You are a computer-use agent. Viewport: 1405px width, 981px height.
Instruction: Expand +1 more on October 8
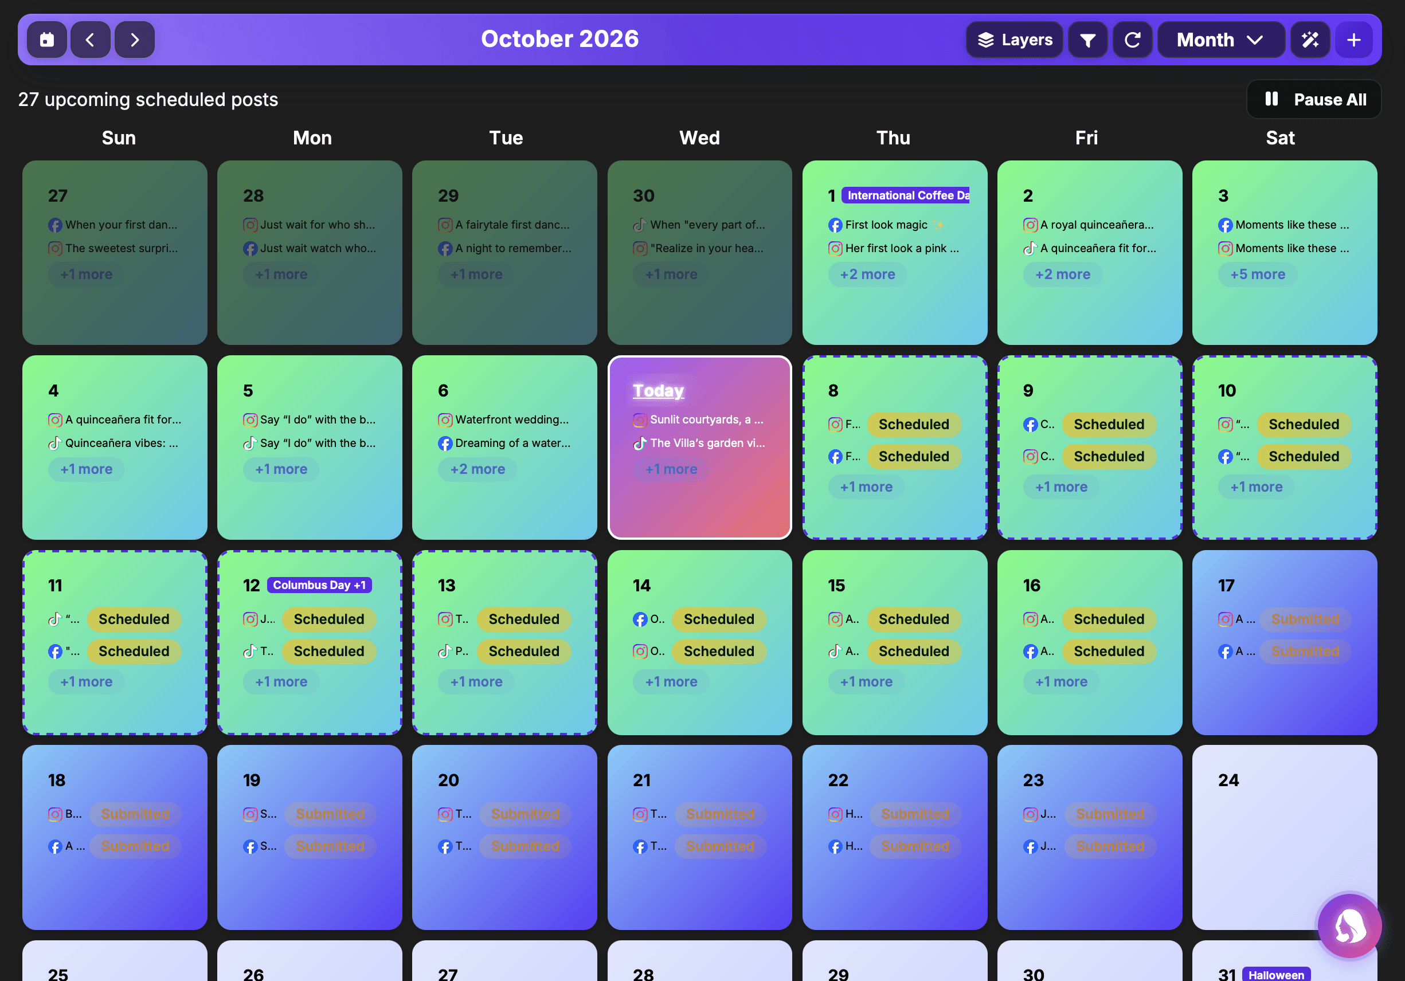point(866,487)
